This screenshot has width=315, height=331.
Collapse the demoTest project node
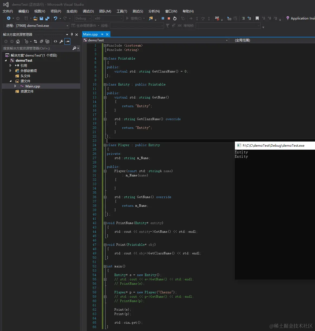[x=6, y=60]
